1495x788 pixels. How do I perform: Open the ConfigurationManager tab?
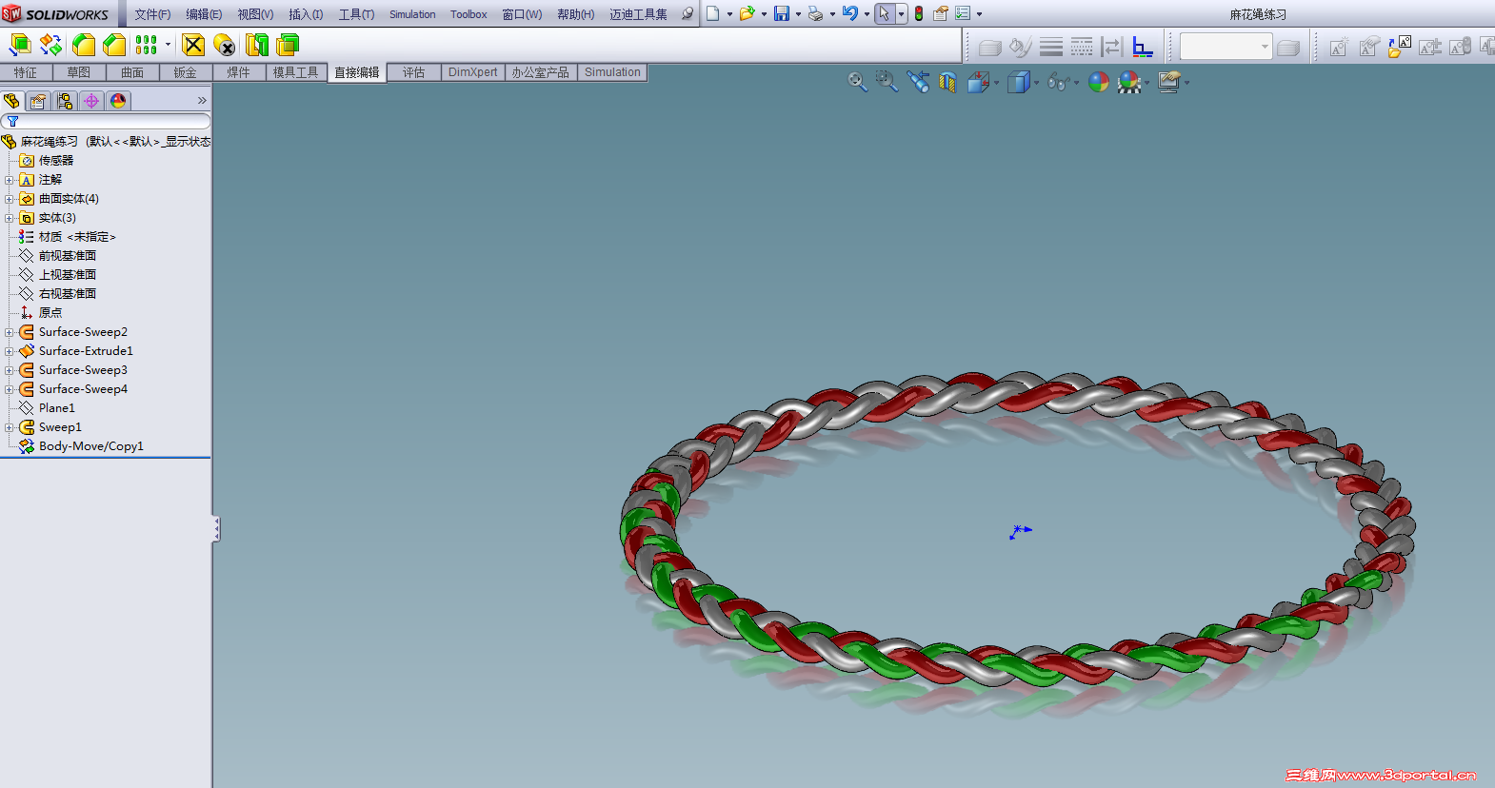(x=65, y=101)
